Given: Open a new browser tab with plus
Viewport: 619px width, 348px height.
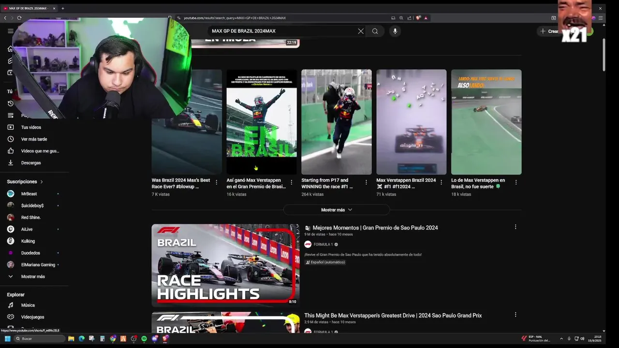Looking at the screenshot, I should 62,8.
